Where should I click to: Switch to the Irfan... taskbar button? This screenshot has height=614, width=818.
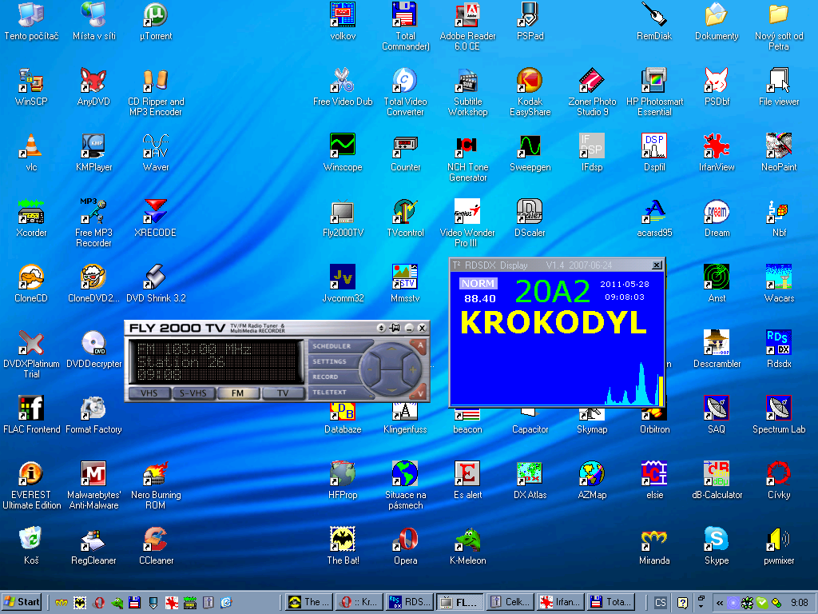tap(560, 602)
